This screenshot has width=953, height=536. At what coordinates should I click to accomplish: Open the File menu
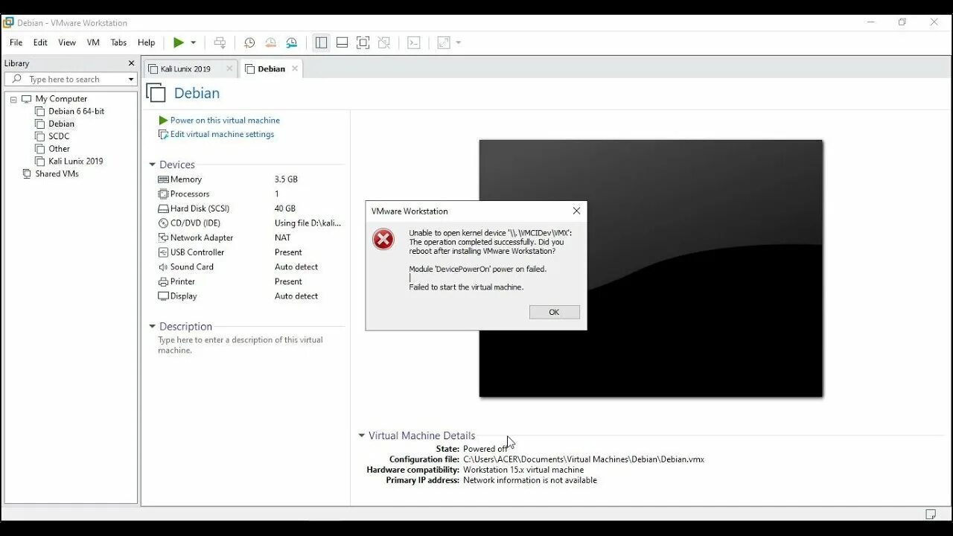click(16, 42)
